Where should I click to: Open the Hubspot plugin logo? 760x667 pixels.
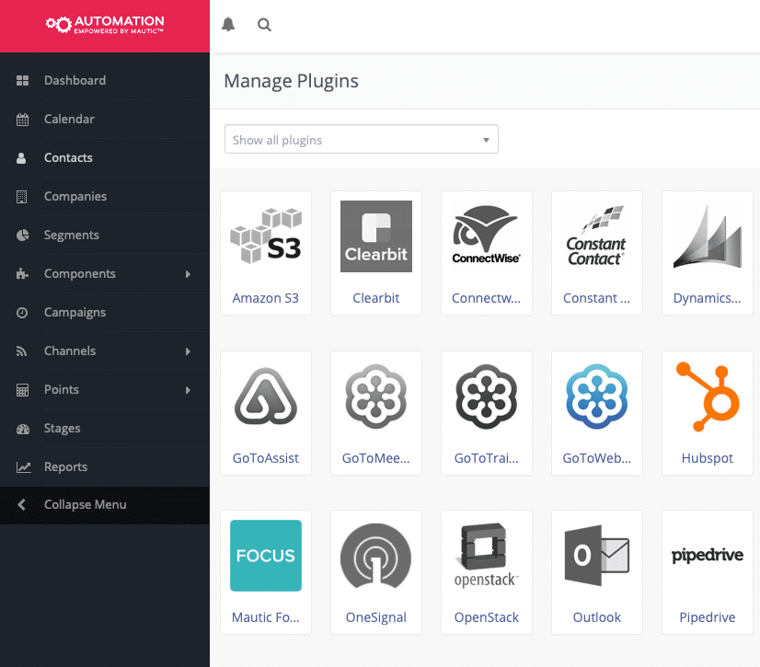[x=708, y=397]
